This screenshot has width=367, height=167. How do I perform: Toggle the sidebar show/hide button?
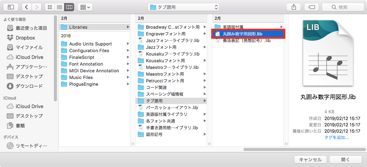(x=10, y=7)
